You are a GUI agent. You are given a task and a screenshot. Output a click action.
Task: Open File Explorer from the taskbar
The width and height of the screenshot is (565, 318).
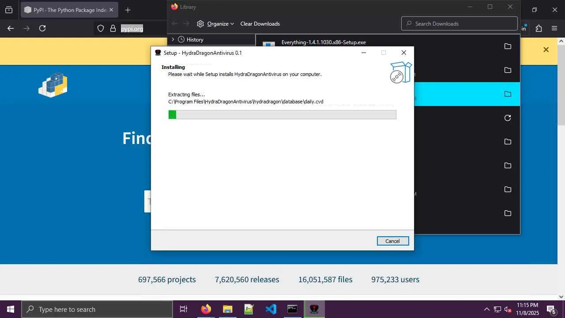pyautogui.click(x=227, y=309)
